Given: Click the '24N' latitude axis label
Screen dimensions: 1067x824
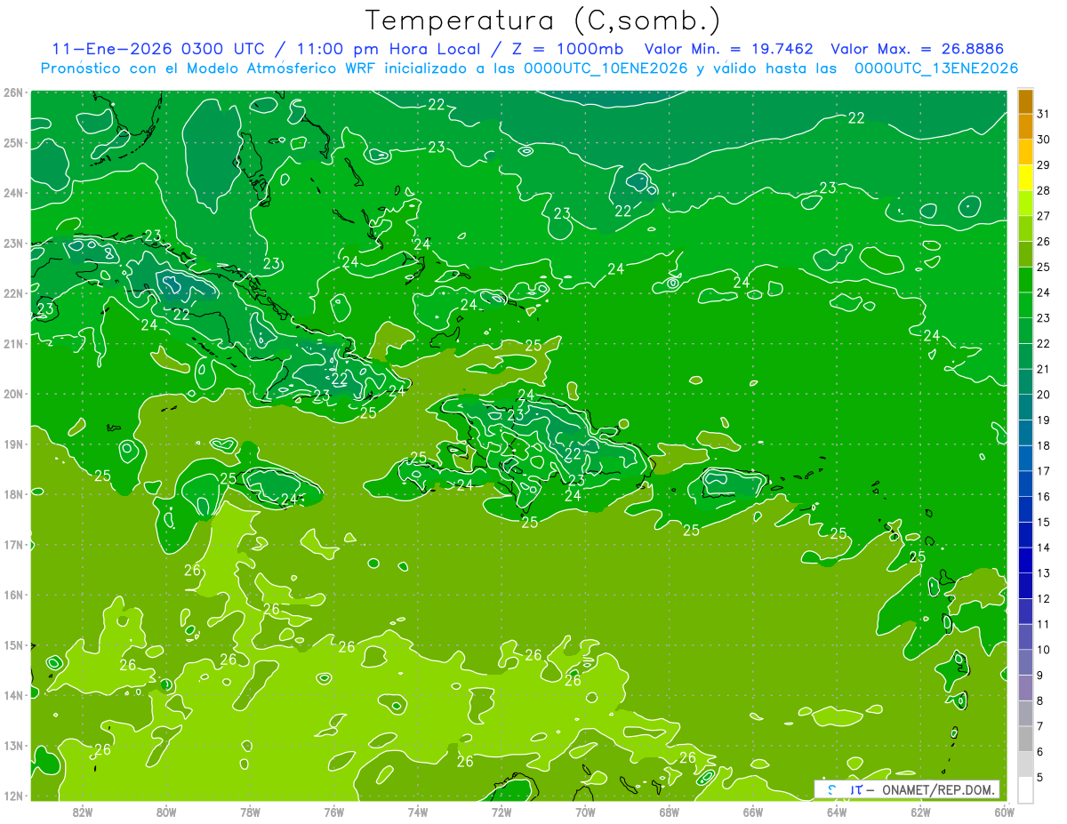Looking at the screenshot, I should pyautogui.click(x=13, y=193).
